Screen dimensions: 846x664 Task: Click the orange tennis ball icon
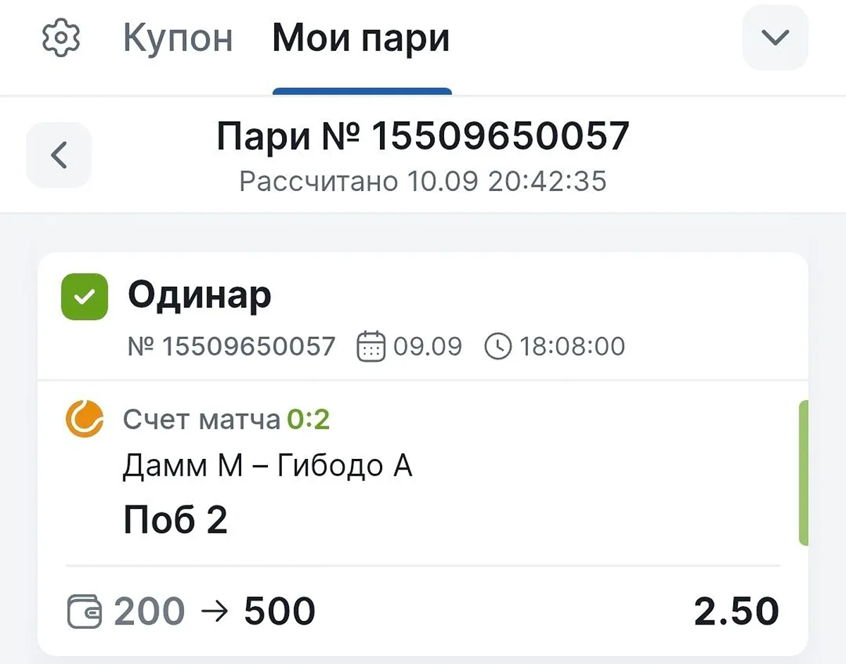click(85, 419)
